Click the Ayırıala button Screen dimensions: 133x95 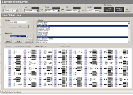pos(8,41)
